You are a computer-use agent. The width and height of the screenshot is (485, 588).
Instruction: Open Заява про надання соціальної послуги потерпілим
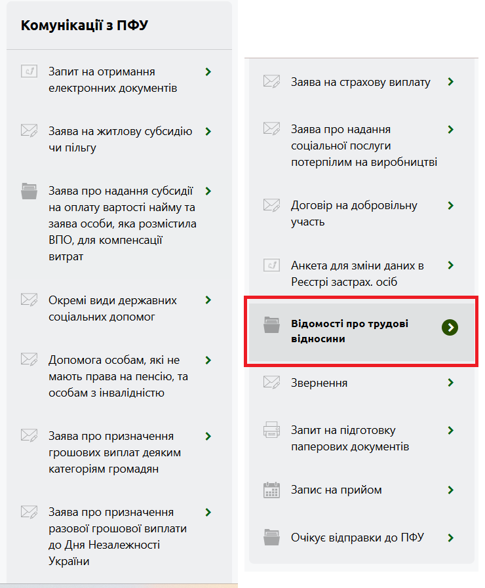tap(364, 146)
